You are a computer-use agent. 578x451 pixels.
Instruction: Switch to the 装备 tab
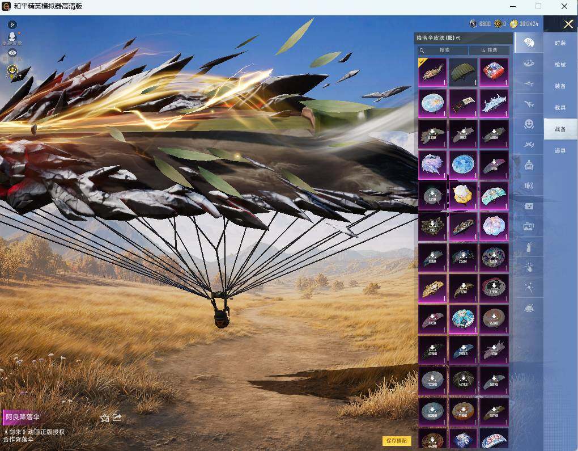(560, 86)
